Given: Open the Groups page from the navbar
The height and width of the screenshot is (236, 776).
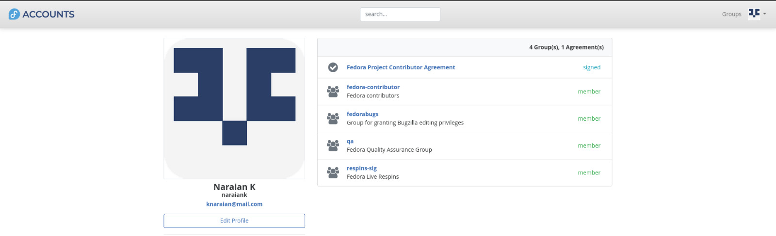Looking at the screenshot, I should (731, 14).
